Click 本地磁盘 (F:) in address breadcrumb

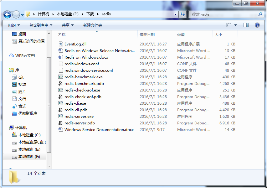coord(68,14)
